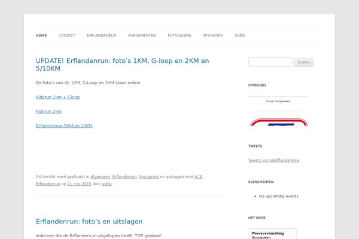Open author eddy's profile link

[x=107, y=184]
